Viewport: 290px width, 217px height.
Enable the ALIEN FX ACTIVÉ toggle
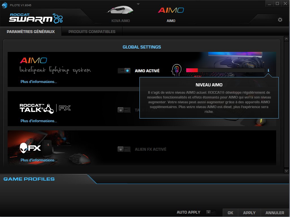pyautogui.click(x=124, y=149)
